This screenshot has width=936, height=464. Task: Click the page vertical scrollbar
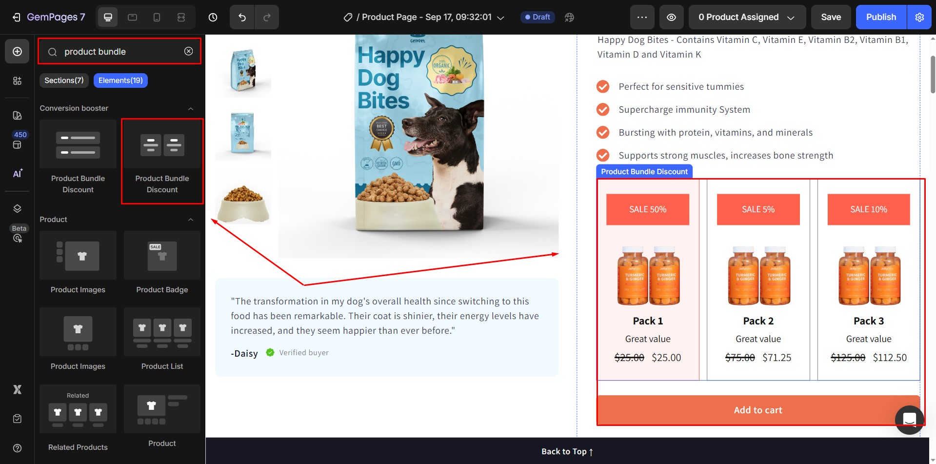click(933, 74)
